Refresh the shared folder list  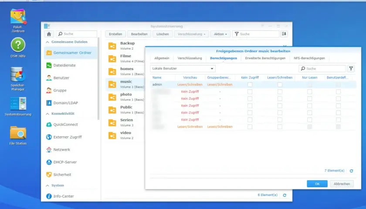click(x=285, y=195)
